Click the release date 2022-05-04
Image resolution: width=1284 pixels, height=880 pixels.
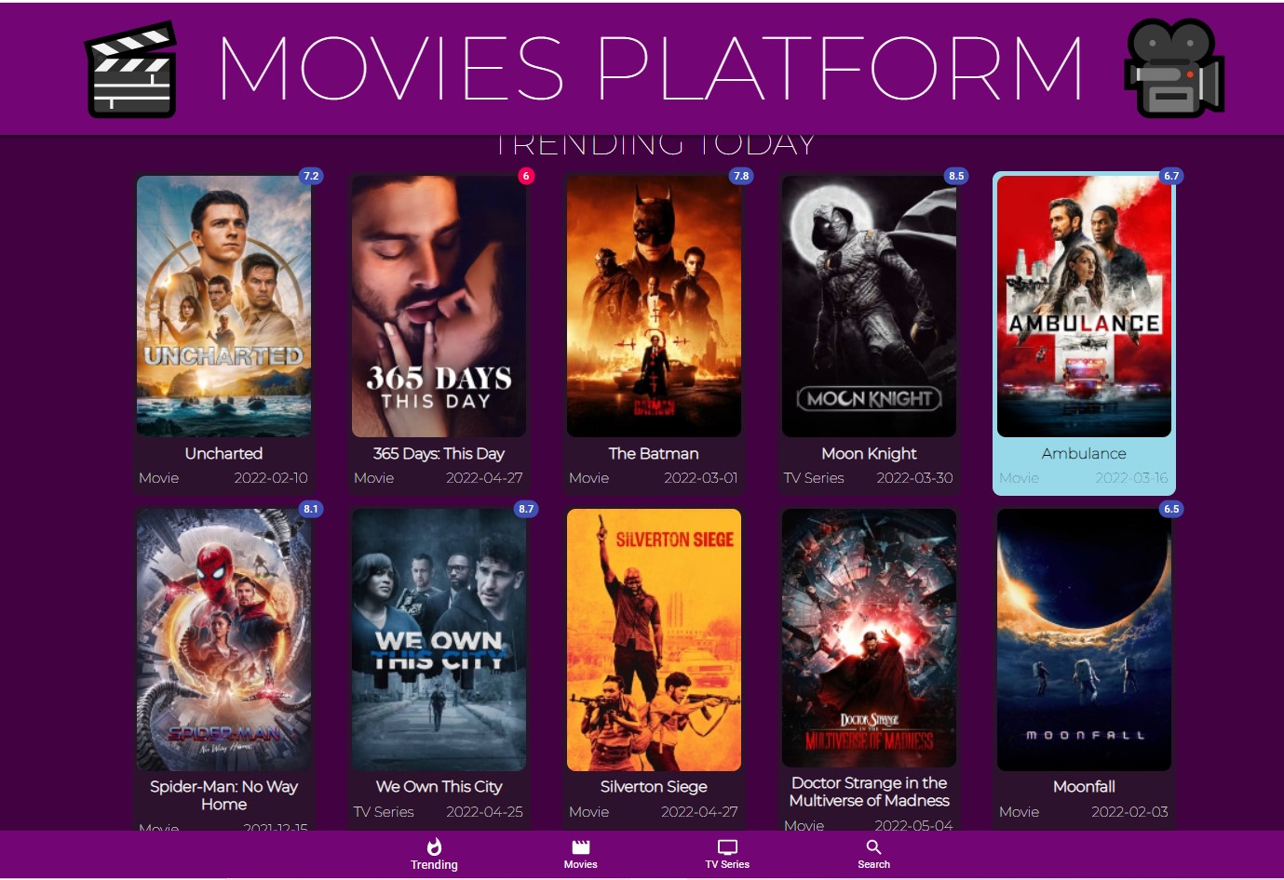[913, 825]
